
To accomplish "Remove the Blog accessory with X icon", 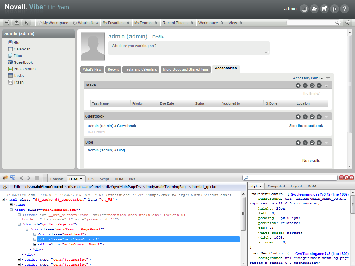I will pyautogui.click(x=319, y=143).
